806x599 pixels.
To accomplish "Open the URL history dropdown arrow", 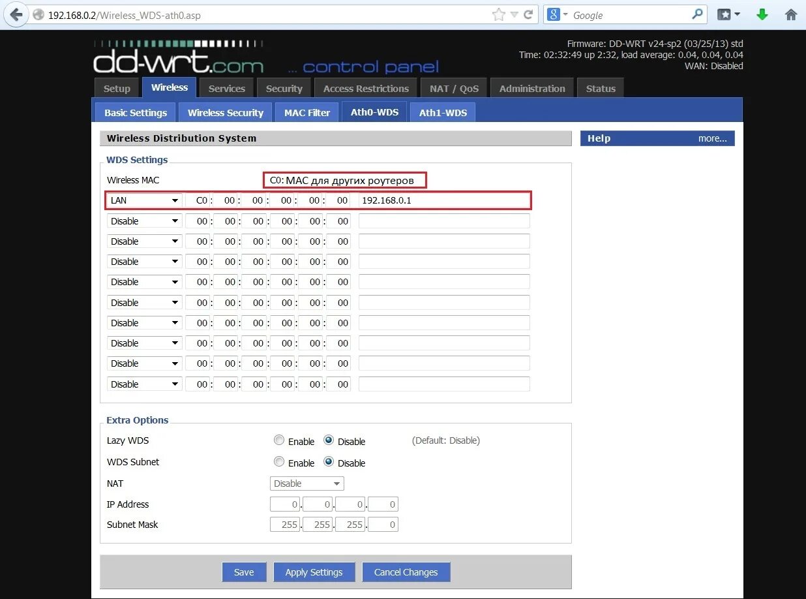I will click(515, 15).
